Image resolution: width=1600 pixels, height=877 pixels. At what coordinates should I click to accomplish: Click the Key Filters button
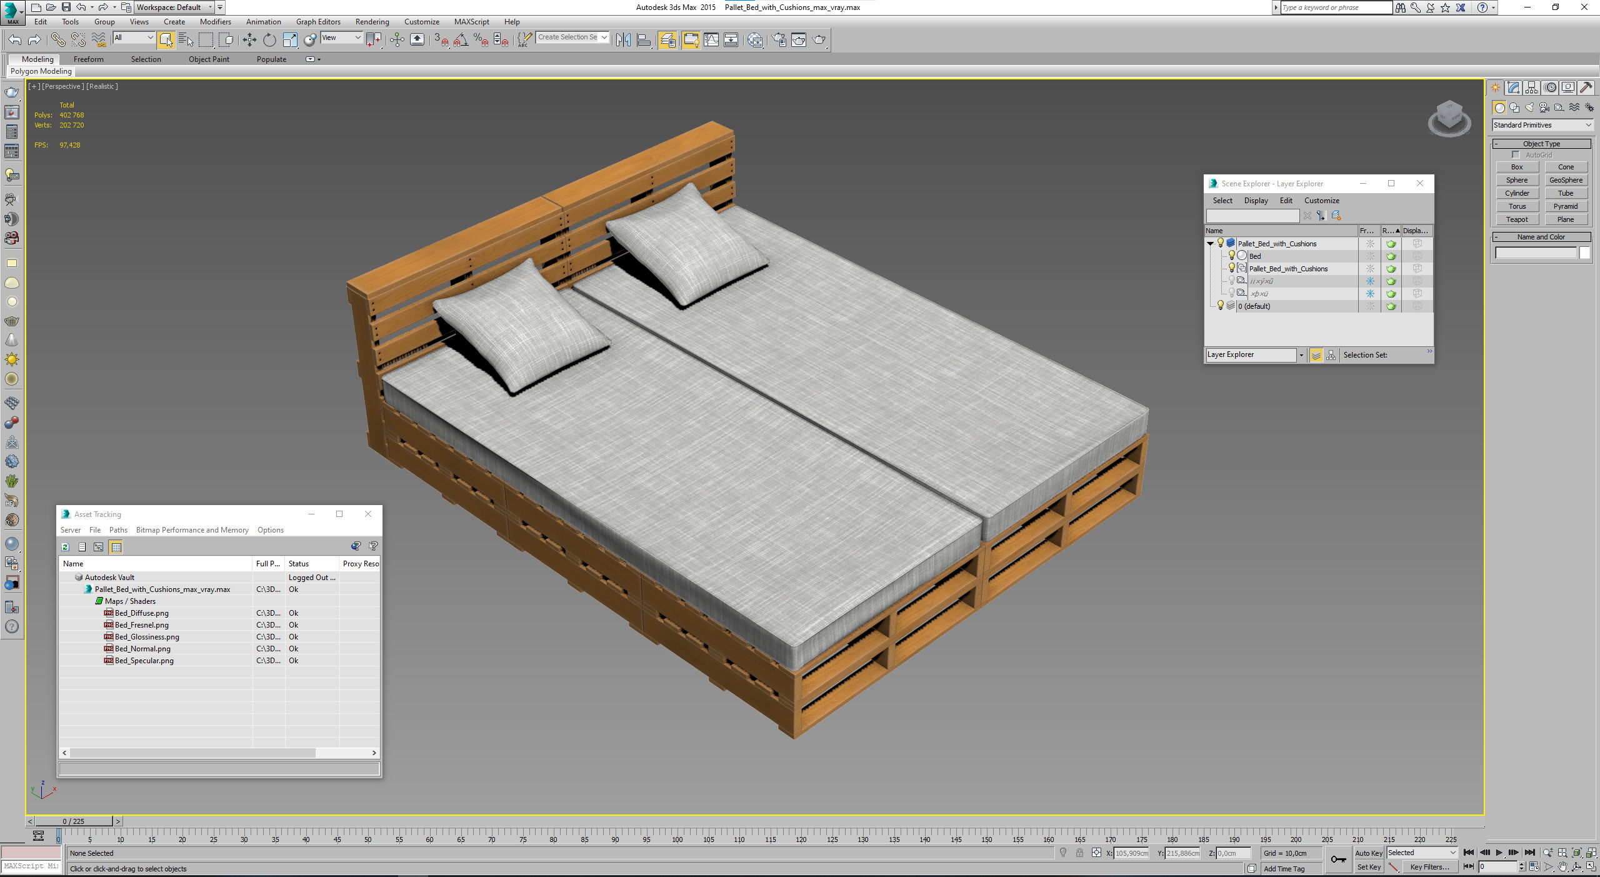pos(1429,867)
